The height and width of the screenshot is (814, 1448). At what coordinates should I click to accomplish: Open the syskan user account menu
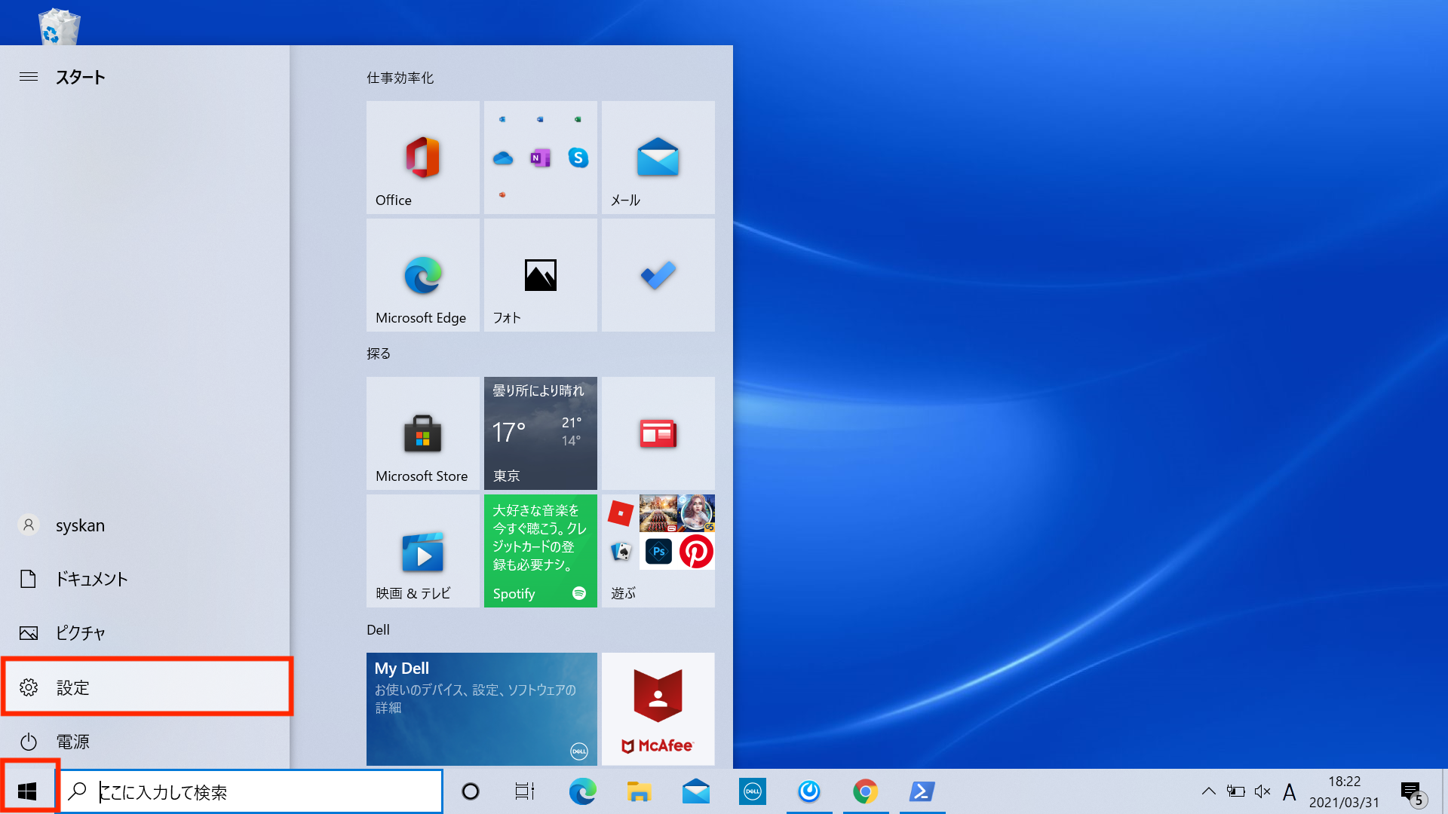[145, 525]
